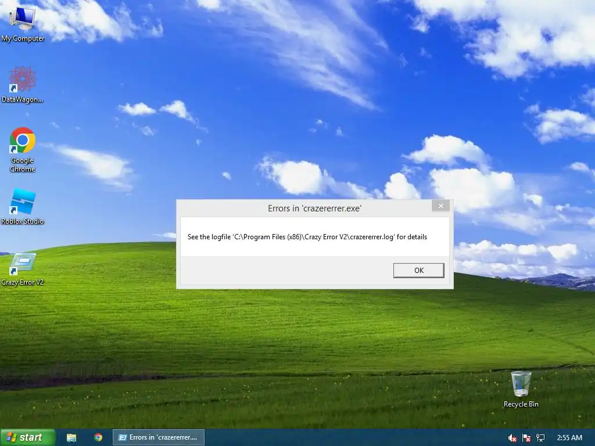Select the Crazy Error V2 desktop shortcut

[23, 268]
